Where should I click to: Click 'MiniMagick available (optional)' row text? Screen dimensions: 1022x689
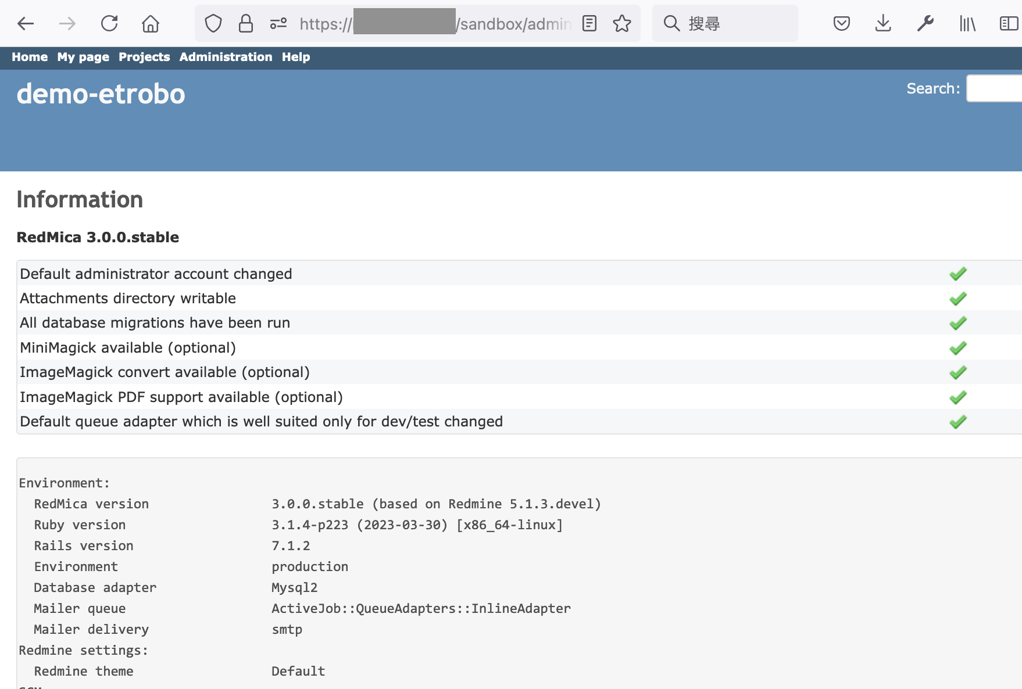point(128,347)
